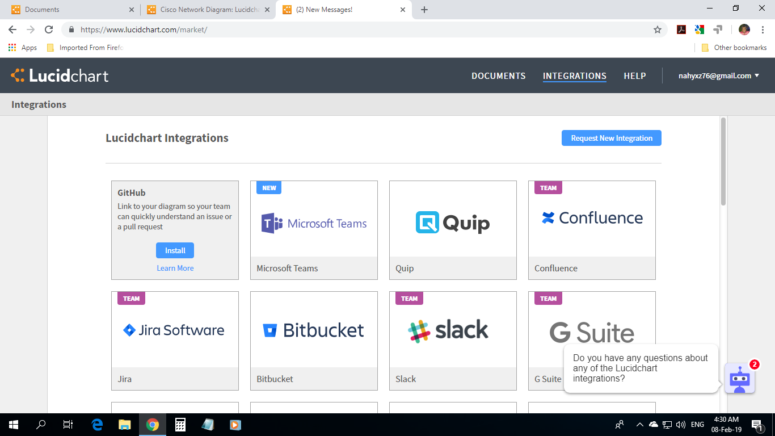Go to the DOCUMENTS menu

499,76
